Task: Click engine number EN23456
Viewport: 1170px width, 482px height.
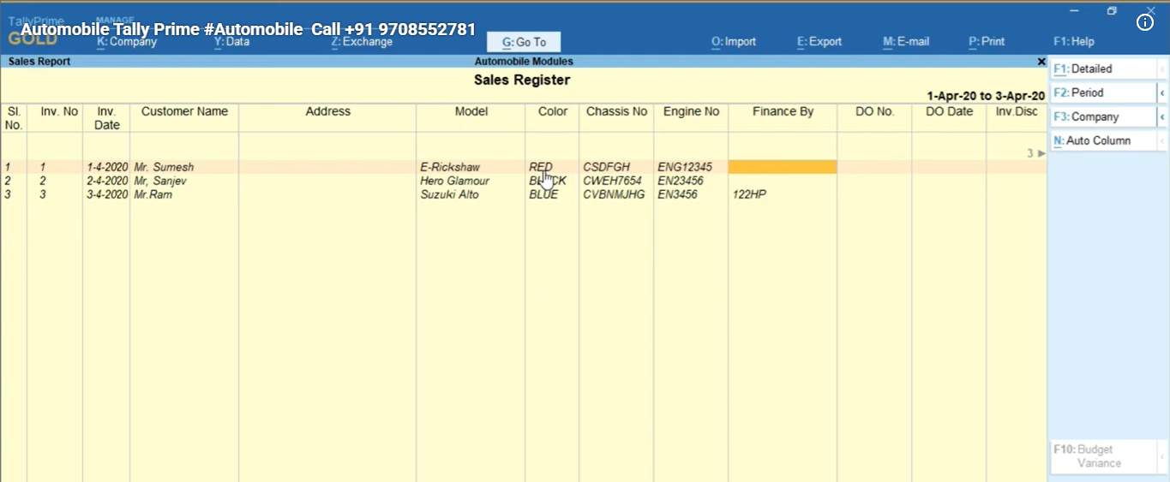Action: point(681,181)
